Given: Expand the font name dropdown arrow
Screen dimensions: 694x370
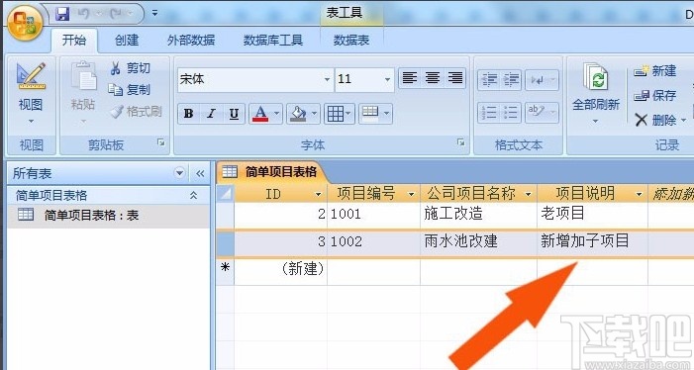Looking at the screenshot, I should pyautogui.click(x=327, y=79).
